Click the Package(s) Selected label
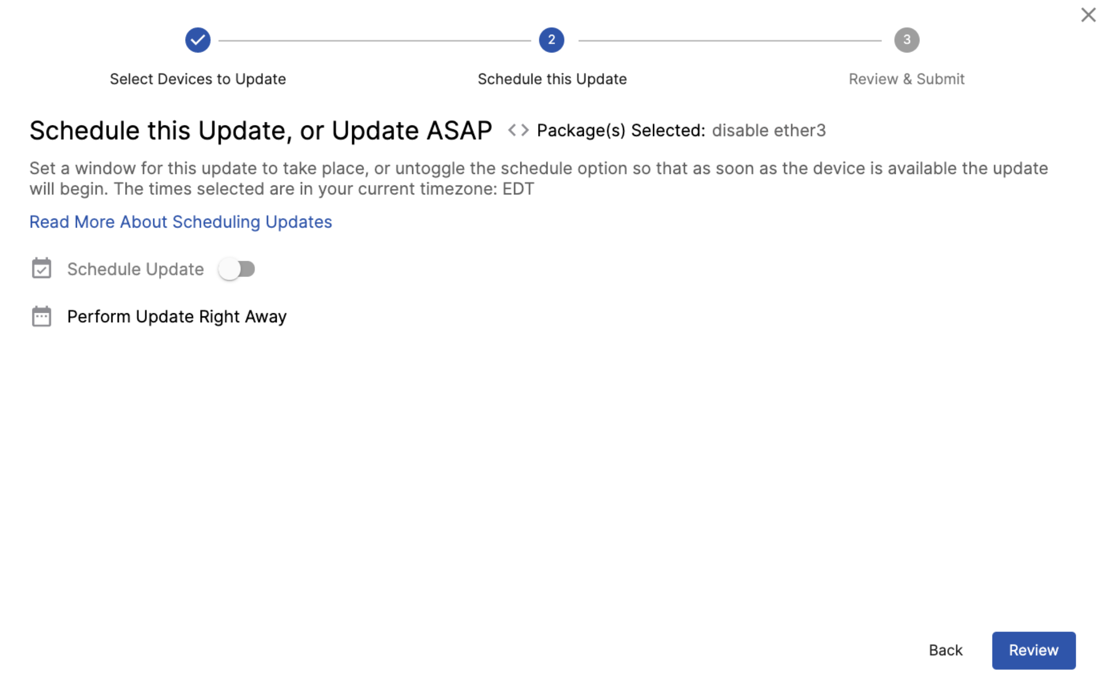The image size is (1104, 684). pyautogui.click(x=620, y=130)
